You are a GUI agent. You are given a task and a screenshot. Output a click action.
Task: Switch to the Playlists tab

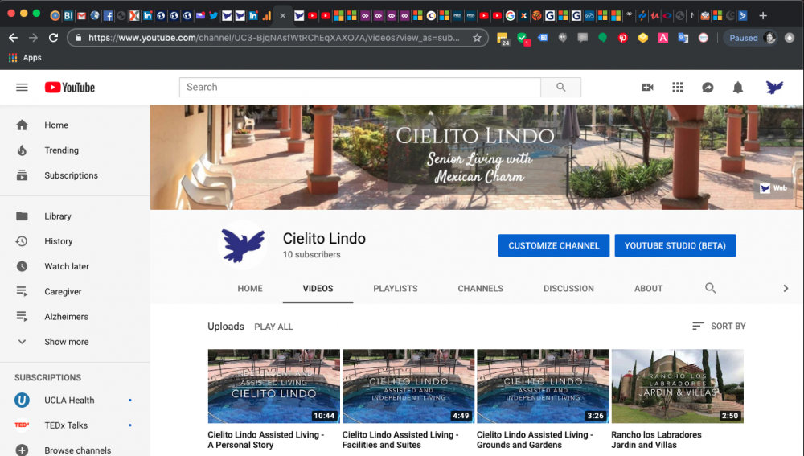[x=395, y=288]
